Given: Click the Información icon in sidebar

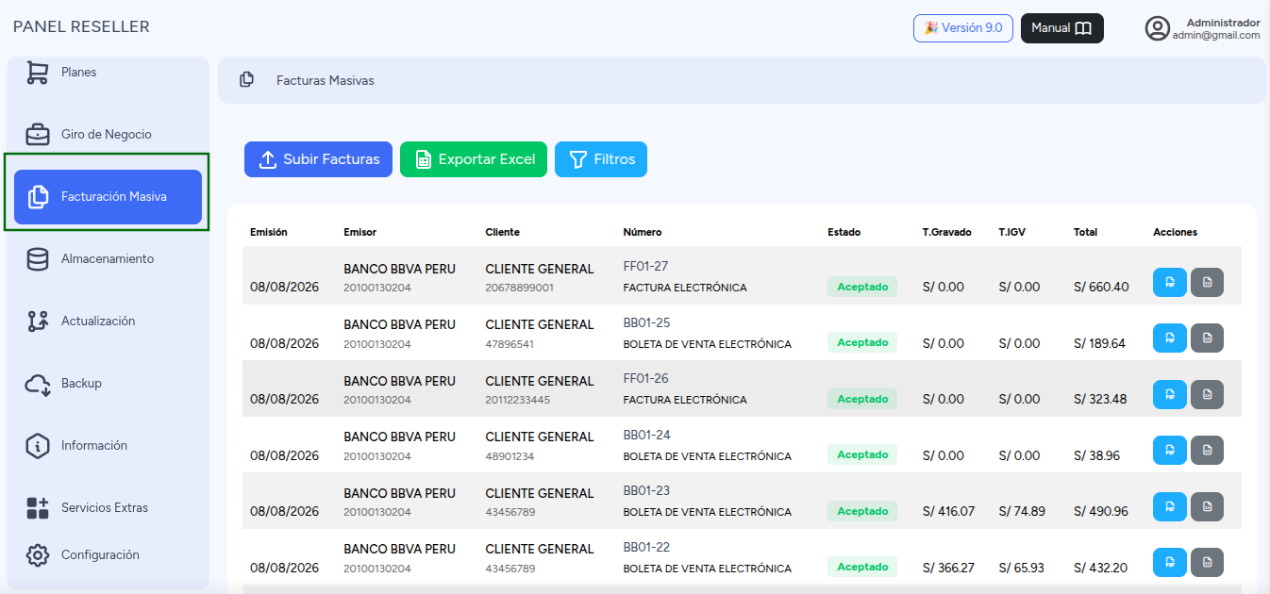Looking at the screenshot, I should coord(37,446).
